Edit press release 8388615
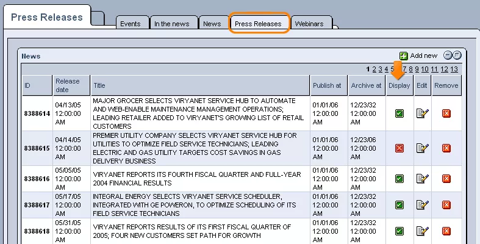 coord(422,148)
